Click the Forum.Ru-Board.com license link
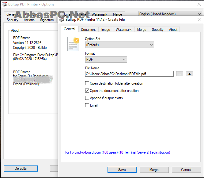This screenshot has width=204, height=178. (x=118, y=152)
